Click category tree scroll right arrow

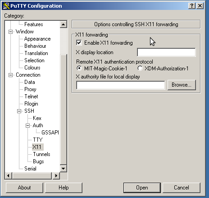tap(56, 175)
